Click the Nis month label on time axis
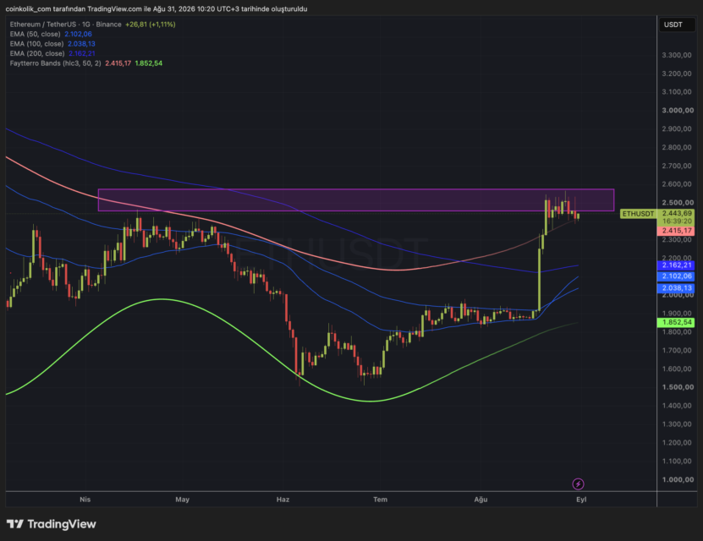The height and width of the screenshot is (541, 703). click(x=85, y=500)
